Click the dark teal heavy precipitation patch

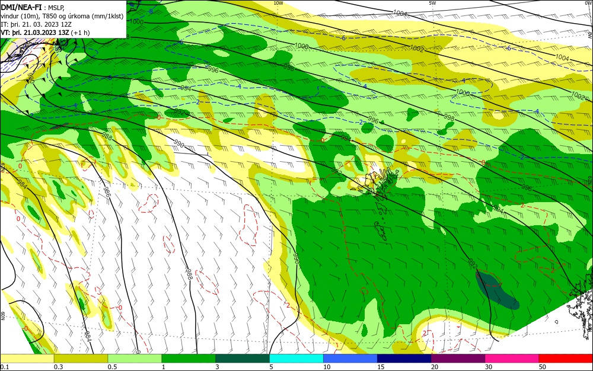coord(498,290)
